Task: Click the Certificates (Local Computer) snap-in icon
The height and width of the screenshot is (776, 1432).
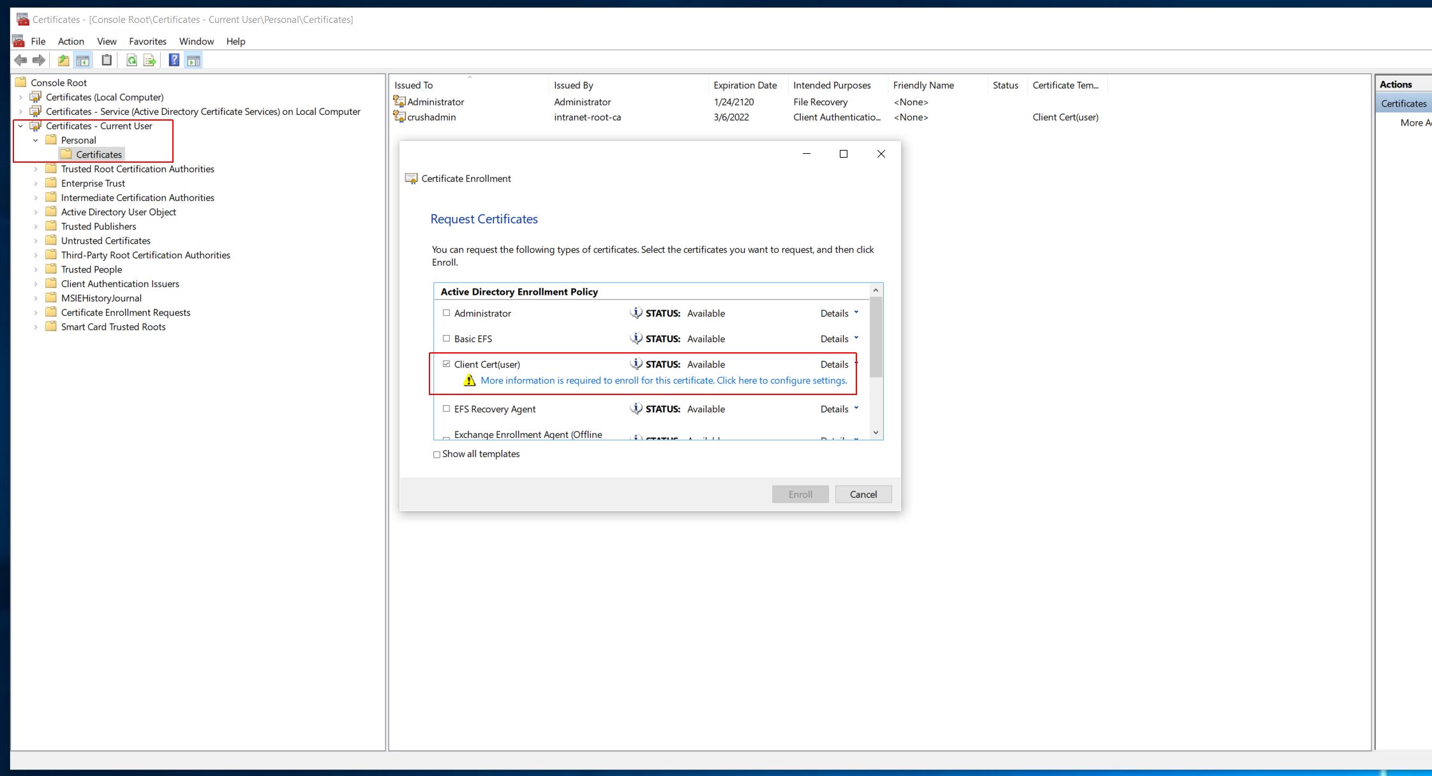Action: [36, 97]
